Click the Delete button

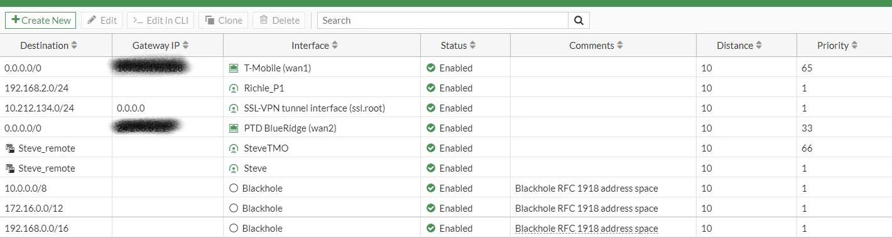click(x=279, y=20)
